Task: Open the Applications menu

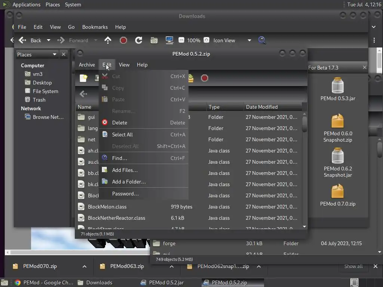Action: (27, 4)
